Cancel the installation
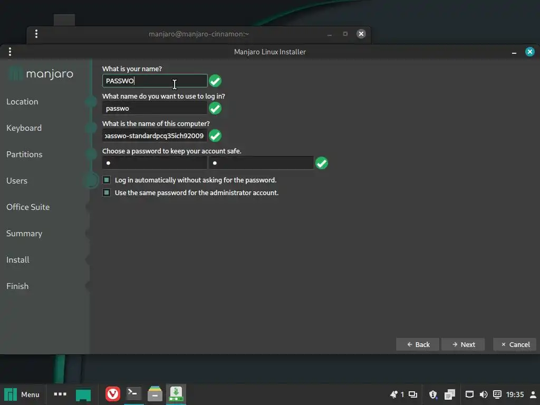The image size is (540, 405). pos(515,344)
